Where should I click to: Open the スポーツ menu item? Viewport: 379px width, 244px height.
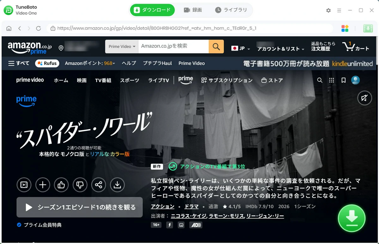(x=130, y=80)
